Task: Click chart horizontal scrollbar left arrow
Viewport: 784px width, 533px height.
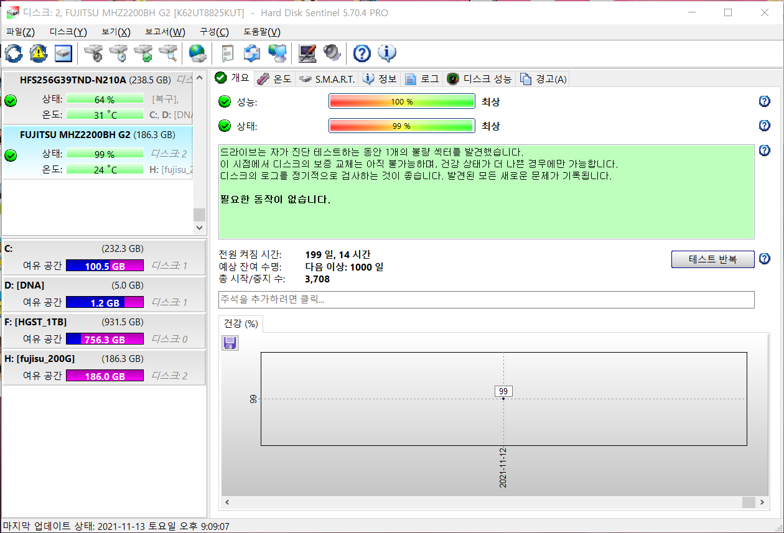Action: click(x=227, y=502)
